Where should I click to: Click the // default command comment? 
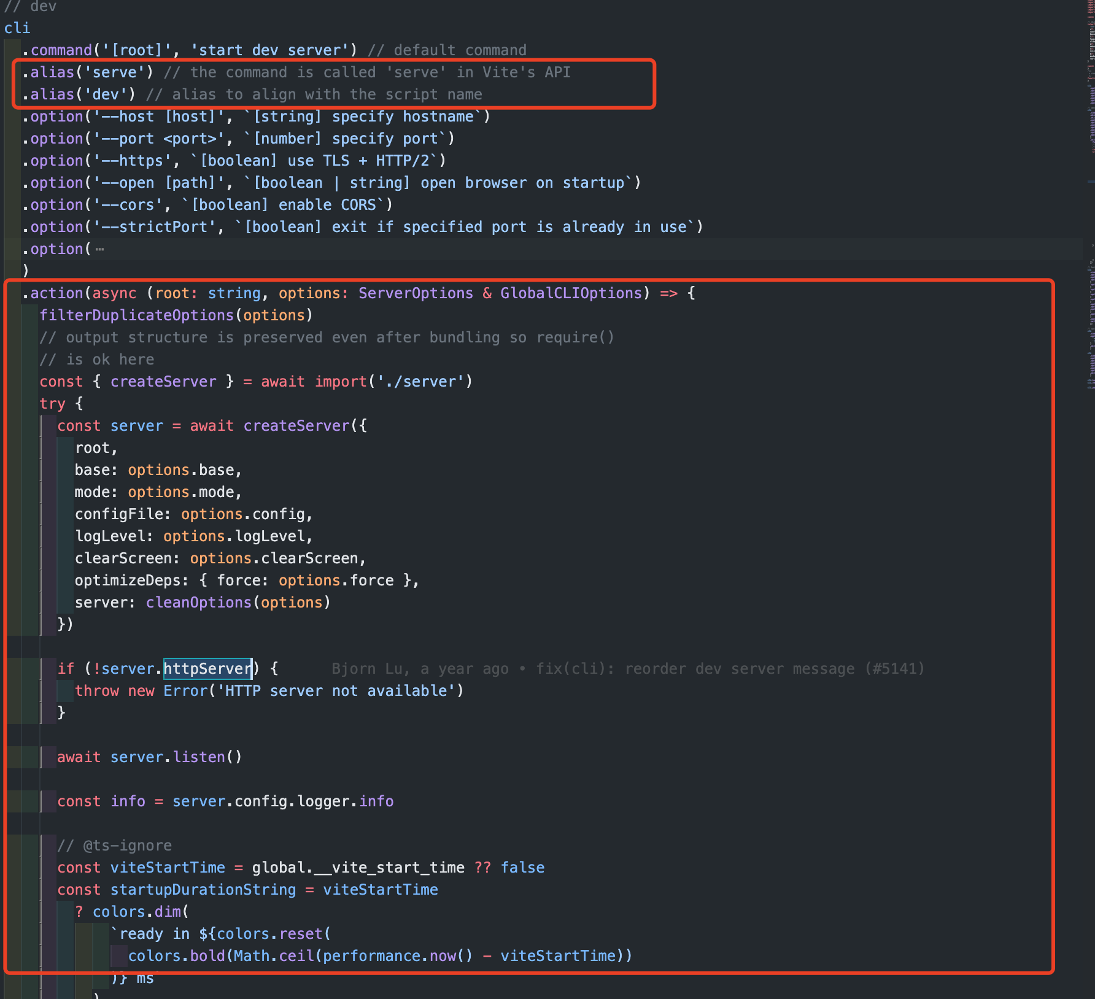pos(447,50)
